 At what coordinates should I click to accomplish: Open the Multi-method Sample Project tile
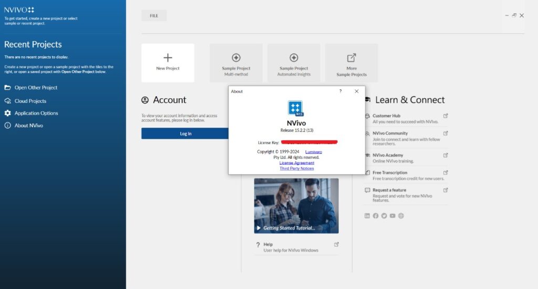tap(236, 63)
